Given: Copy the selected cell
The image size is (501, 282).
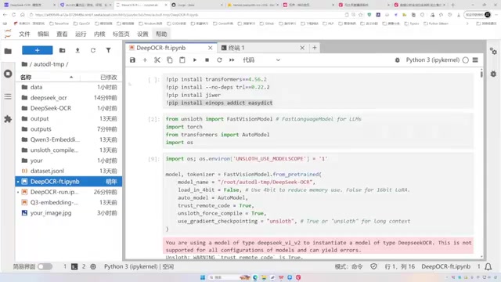Looking at the screenshot, I should (170, 60).
